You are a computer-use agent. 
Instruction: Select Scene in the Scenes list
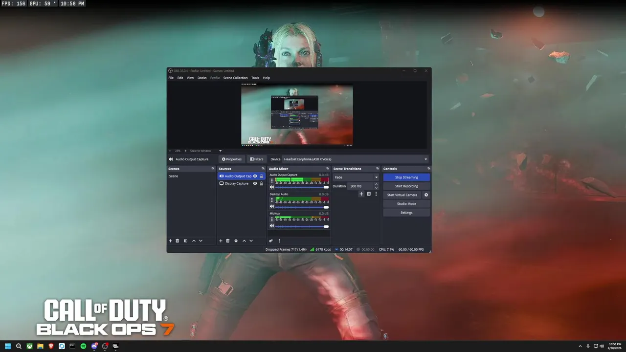pos(191,176)
